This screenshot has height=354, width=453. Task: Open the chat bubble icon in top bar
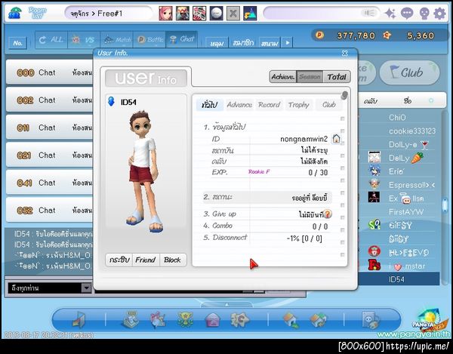(407, 14)
